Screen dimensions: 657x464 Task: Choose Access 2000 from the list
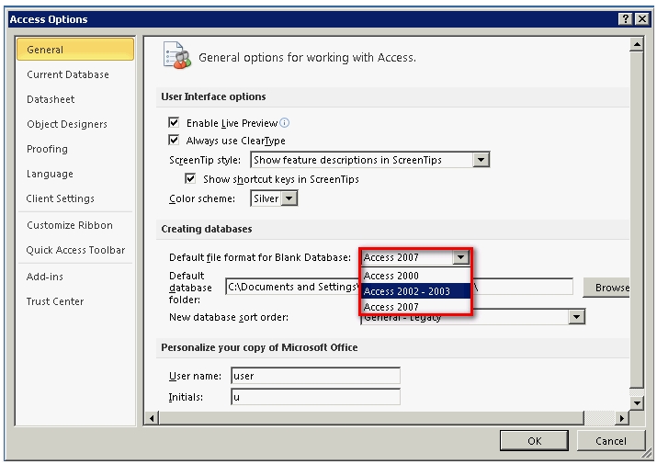(x=415, y=276)
